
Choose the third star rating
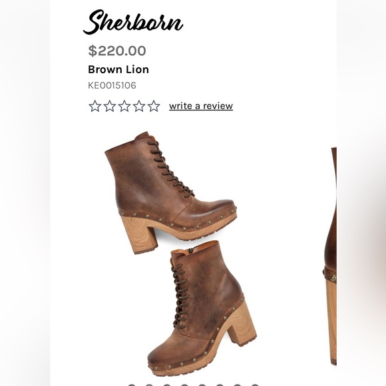coord(124,106)
